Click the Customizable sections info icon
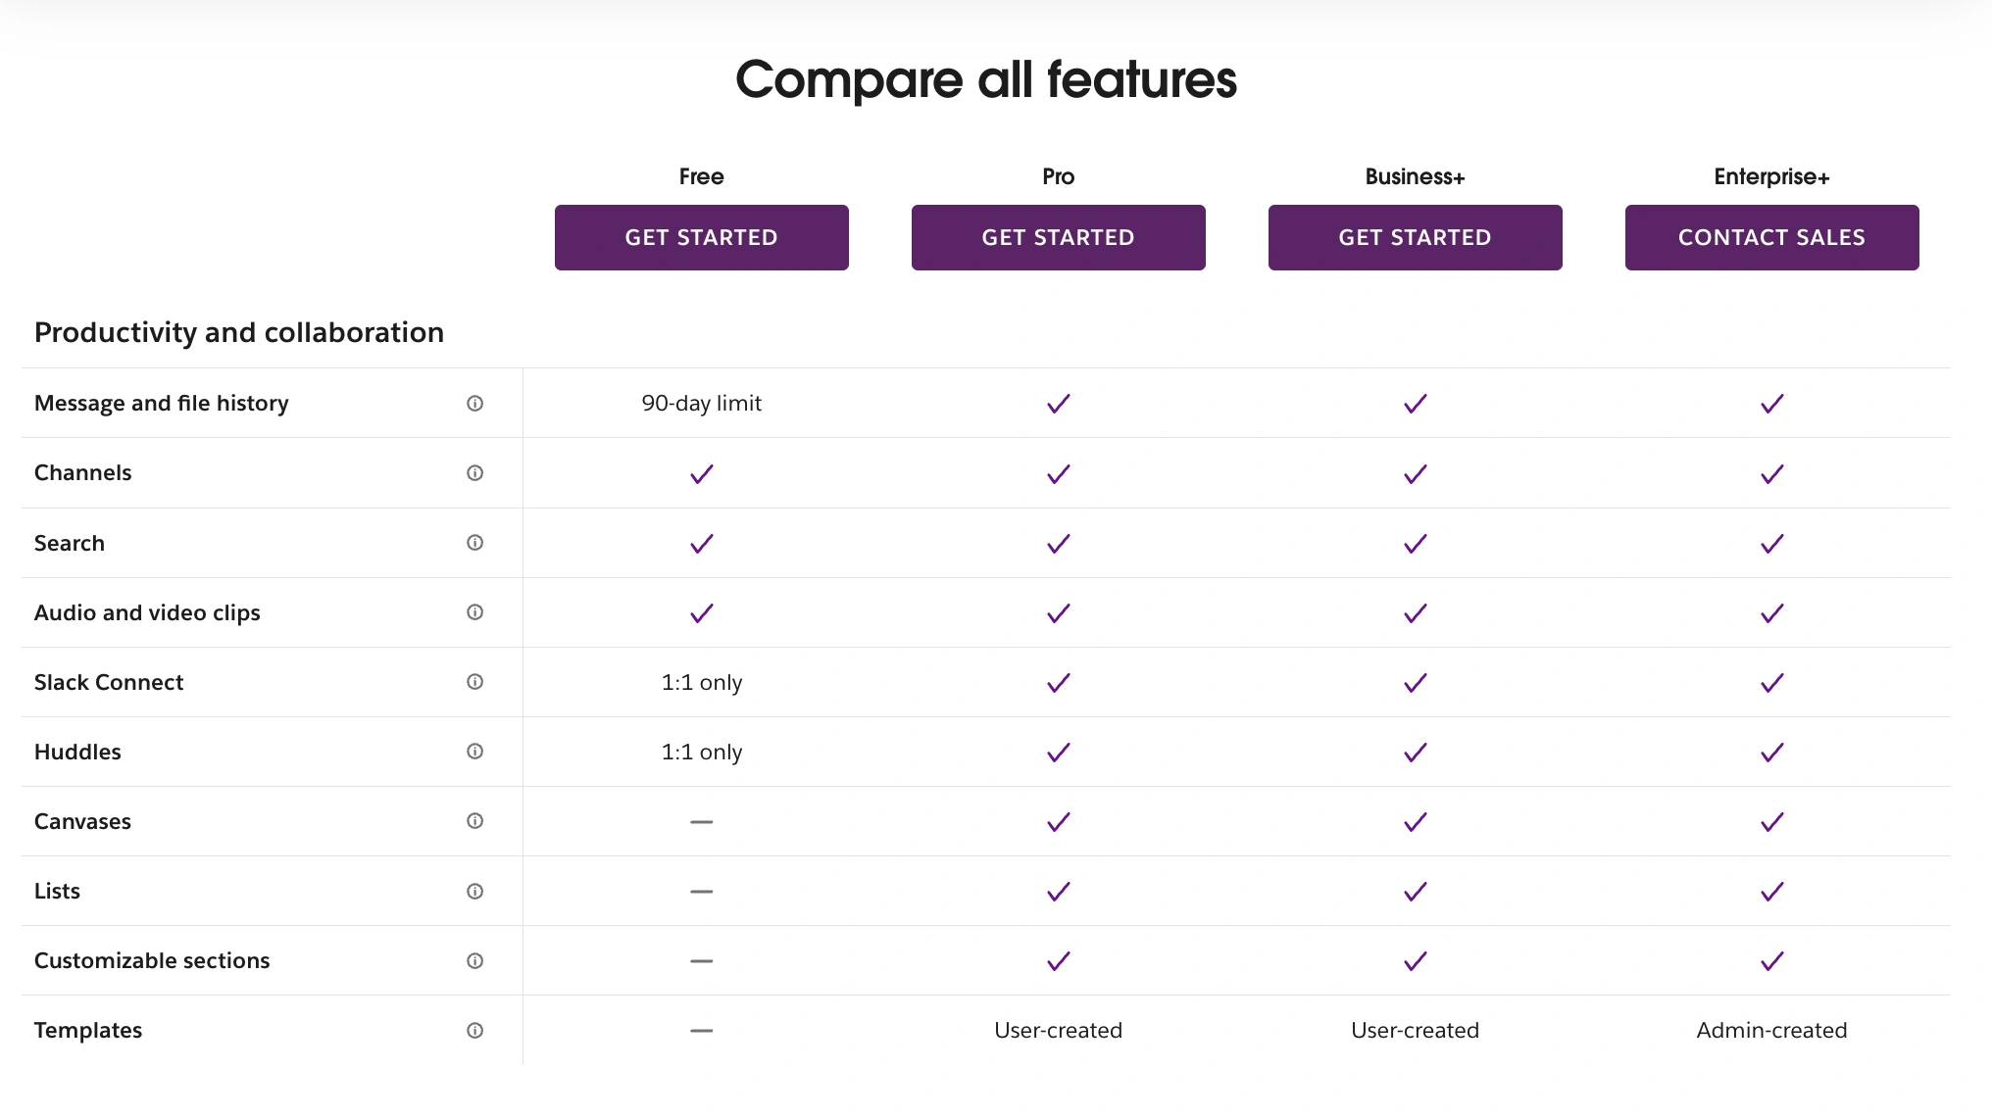Image resolution: width=1992 pixels, height=1119 pixels. point(475,960)
